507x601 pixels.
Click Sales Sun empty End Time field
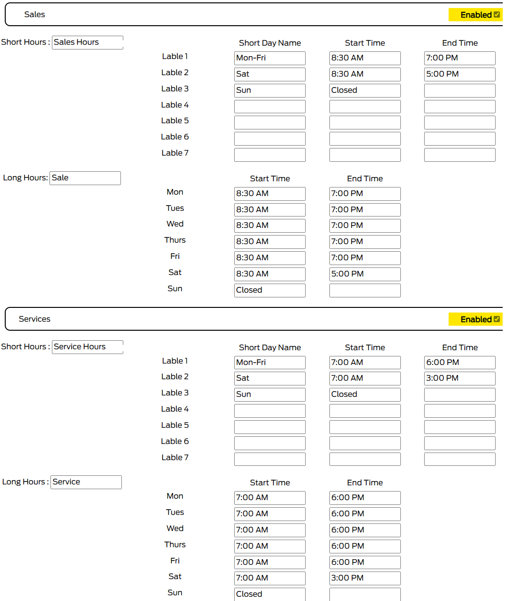tap(365, 290)
